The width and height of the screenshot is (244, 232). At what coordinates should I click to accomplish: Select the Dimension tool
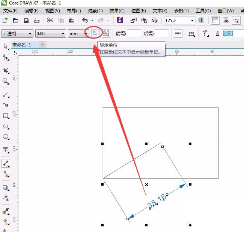click(6, 163)
